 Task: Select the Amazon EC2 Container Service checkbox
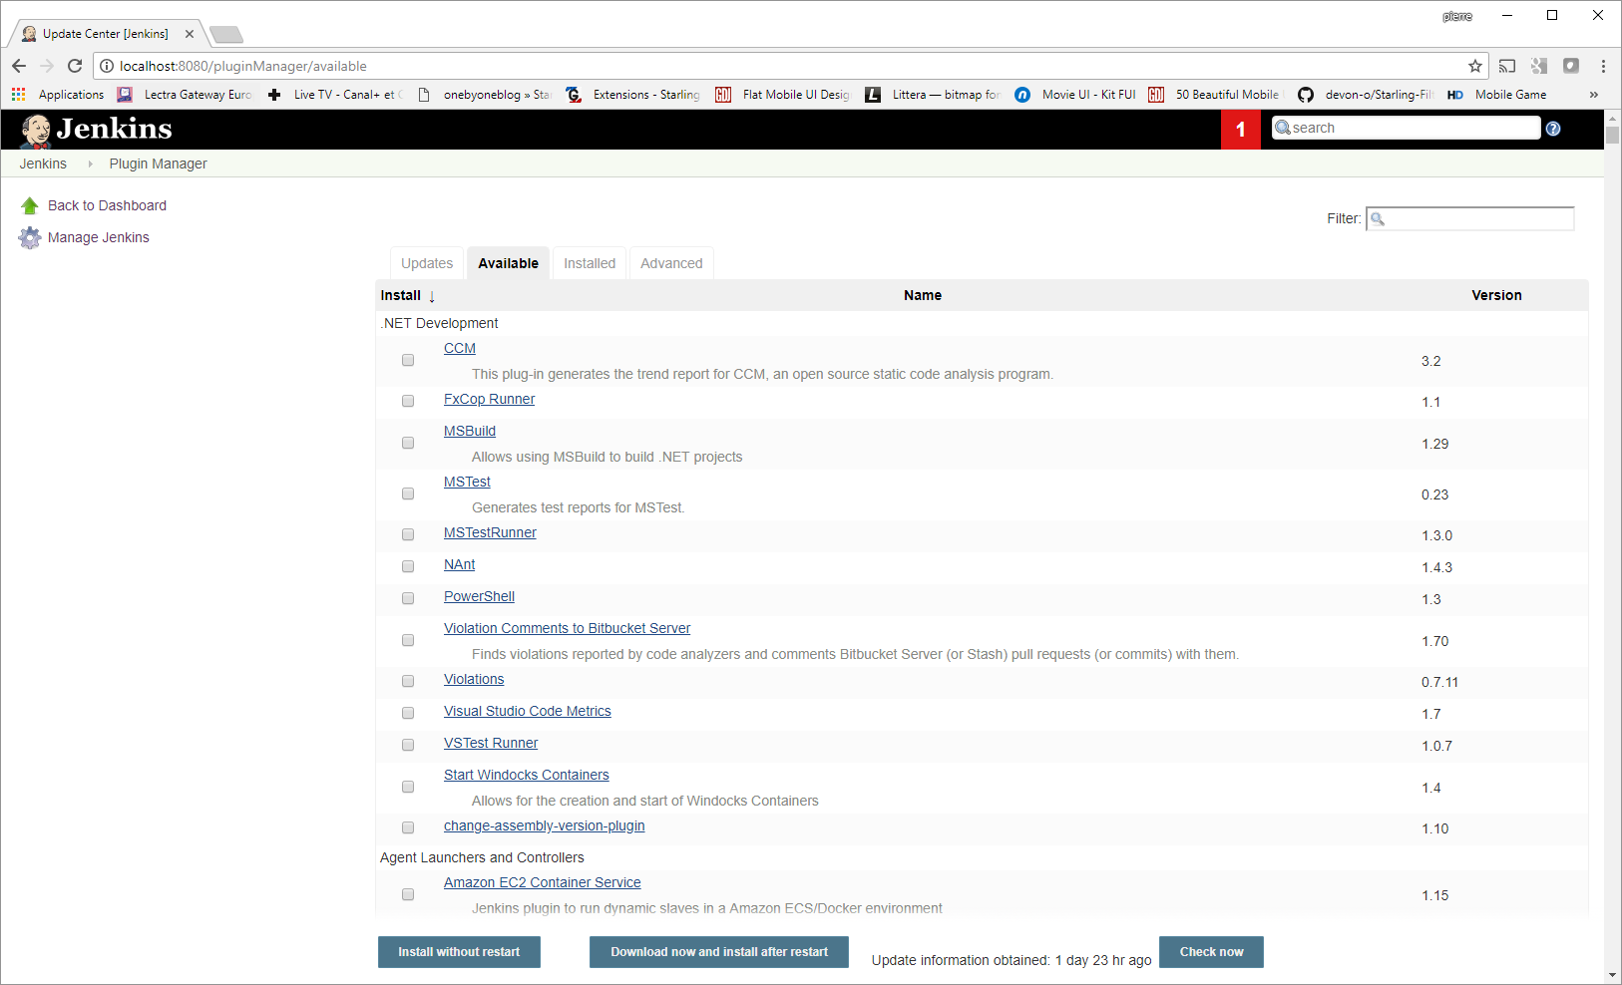pos(408,894)
